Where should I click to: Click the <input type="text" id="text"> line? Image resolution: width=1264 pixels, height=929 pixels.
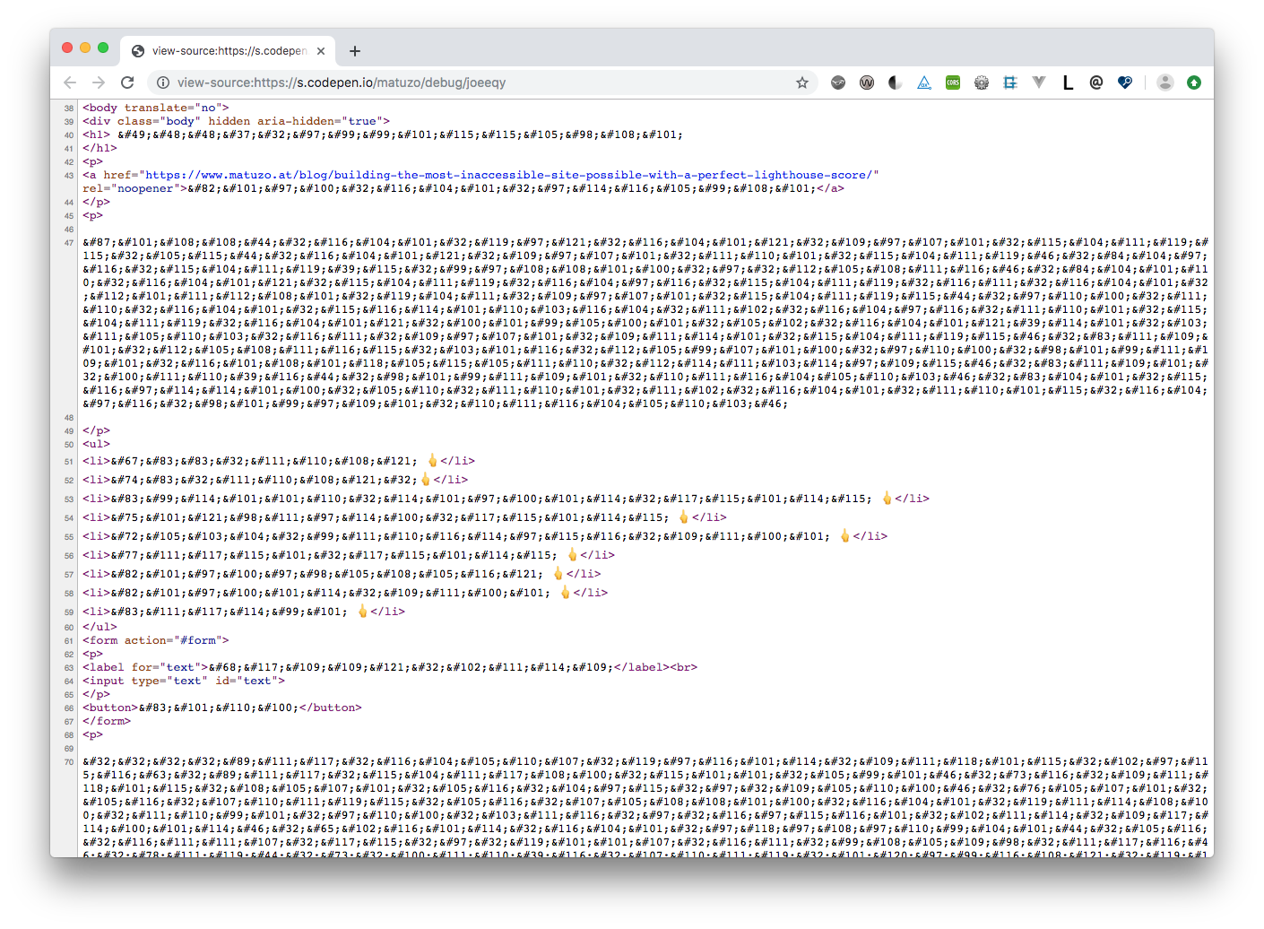click(x=184, y=681)
